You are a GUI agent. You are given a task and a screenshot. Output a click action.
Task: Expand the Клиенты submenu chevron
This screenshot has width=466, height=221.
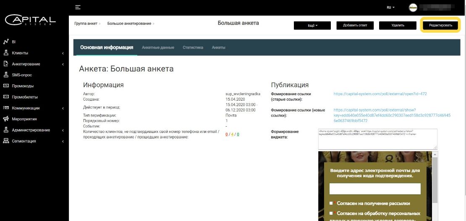[63, 53]
